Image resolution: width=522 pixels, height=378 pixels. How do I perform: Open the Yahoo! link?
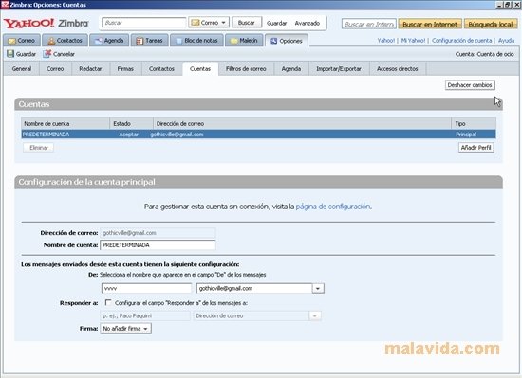pyautogui.click(x=386, y=40)
